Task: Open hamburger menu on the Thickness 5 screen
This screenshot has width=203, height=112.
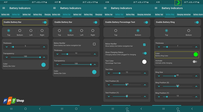Action: point(4,8)
